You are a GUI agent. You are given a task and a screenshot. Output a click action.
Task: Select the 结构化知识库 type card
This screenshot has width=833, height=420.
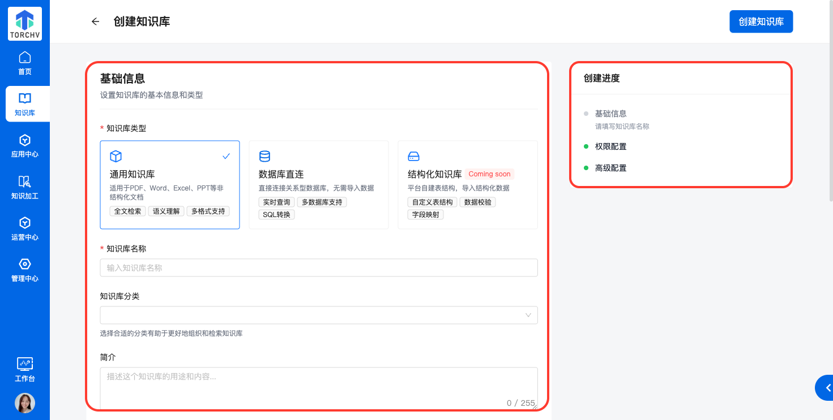tap(468, 185)
